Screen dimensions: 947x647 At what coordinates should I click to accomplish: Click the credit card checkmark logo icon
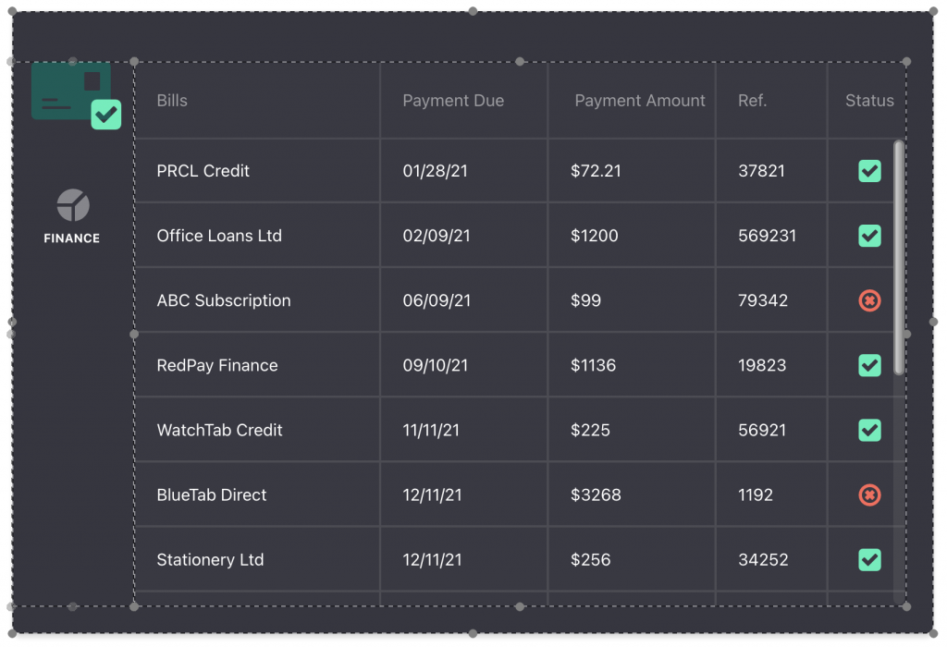point(76,94)
